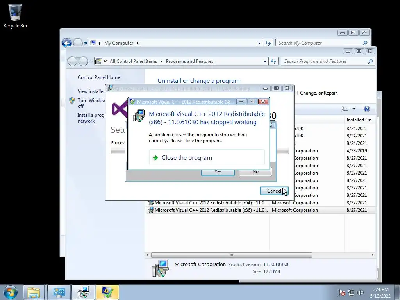Click Install a program from network link
Viewport: 400px width, 300px height.
tap(91, 118)
